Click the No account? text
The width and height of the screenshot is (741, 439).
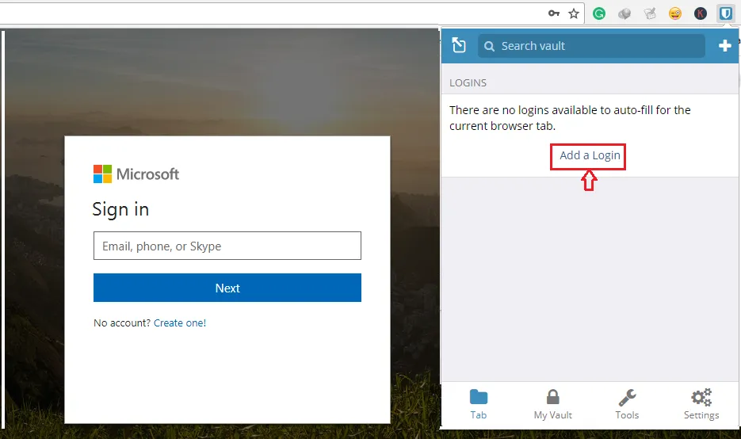[122, 323]
